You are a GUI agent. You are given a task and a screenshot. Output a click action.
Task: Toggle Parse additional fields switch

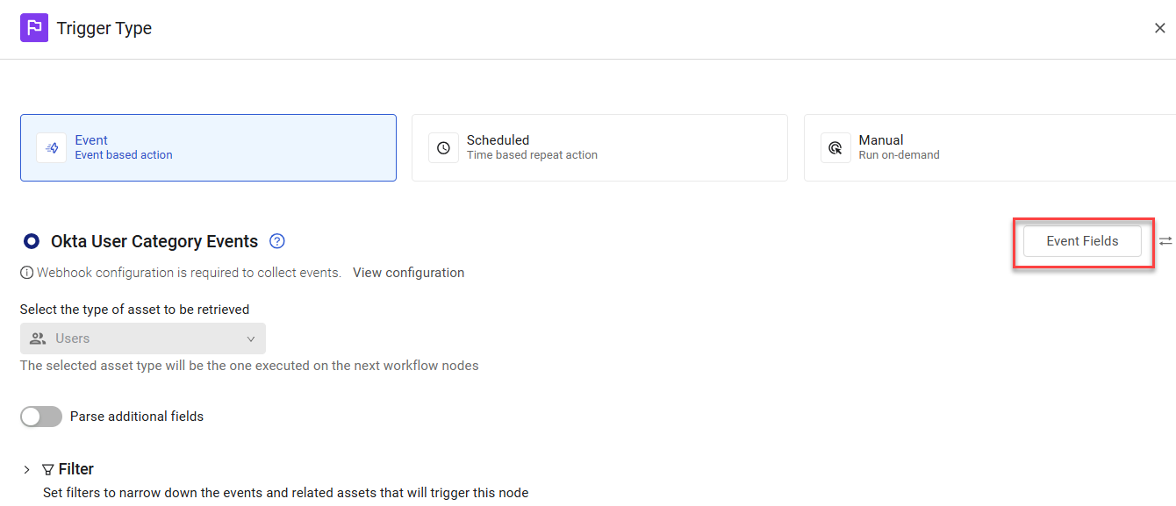[x=41, y=417]
